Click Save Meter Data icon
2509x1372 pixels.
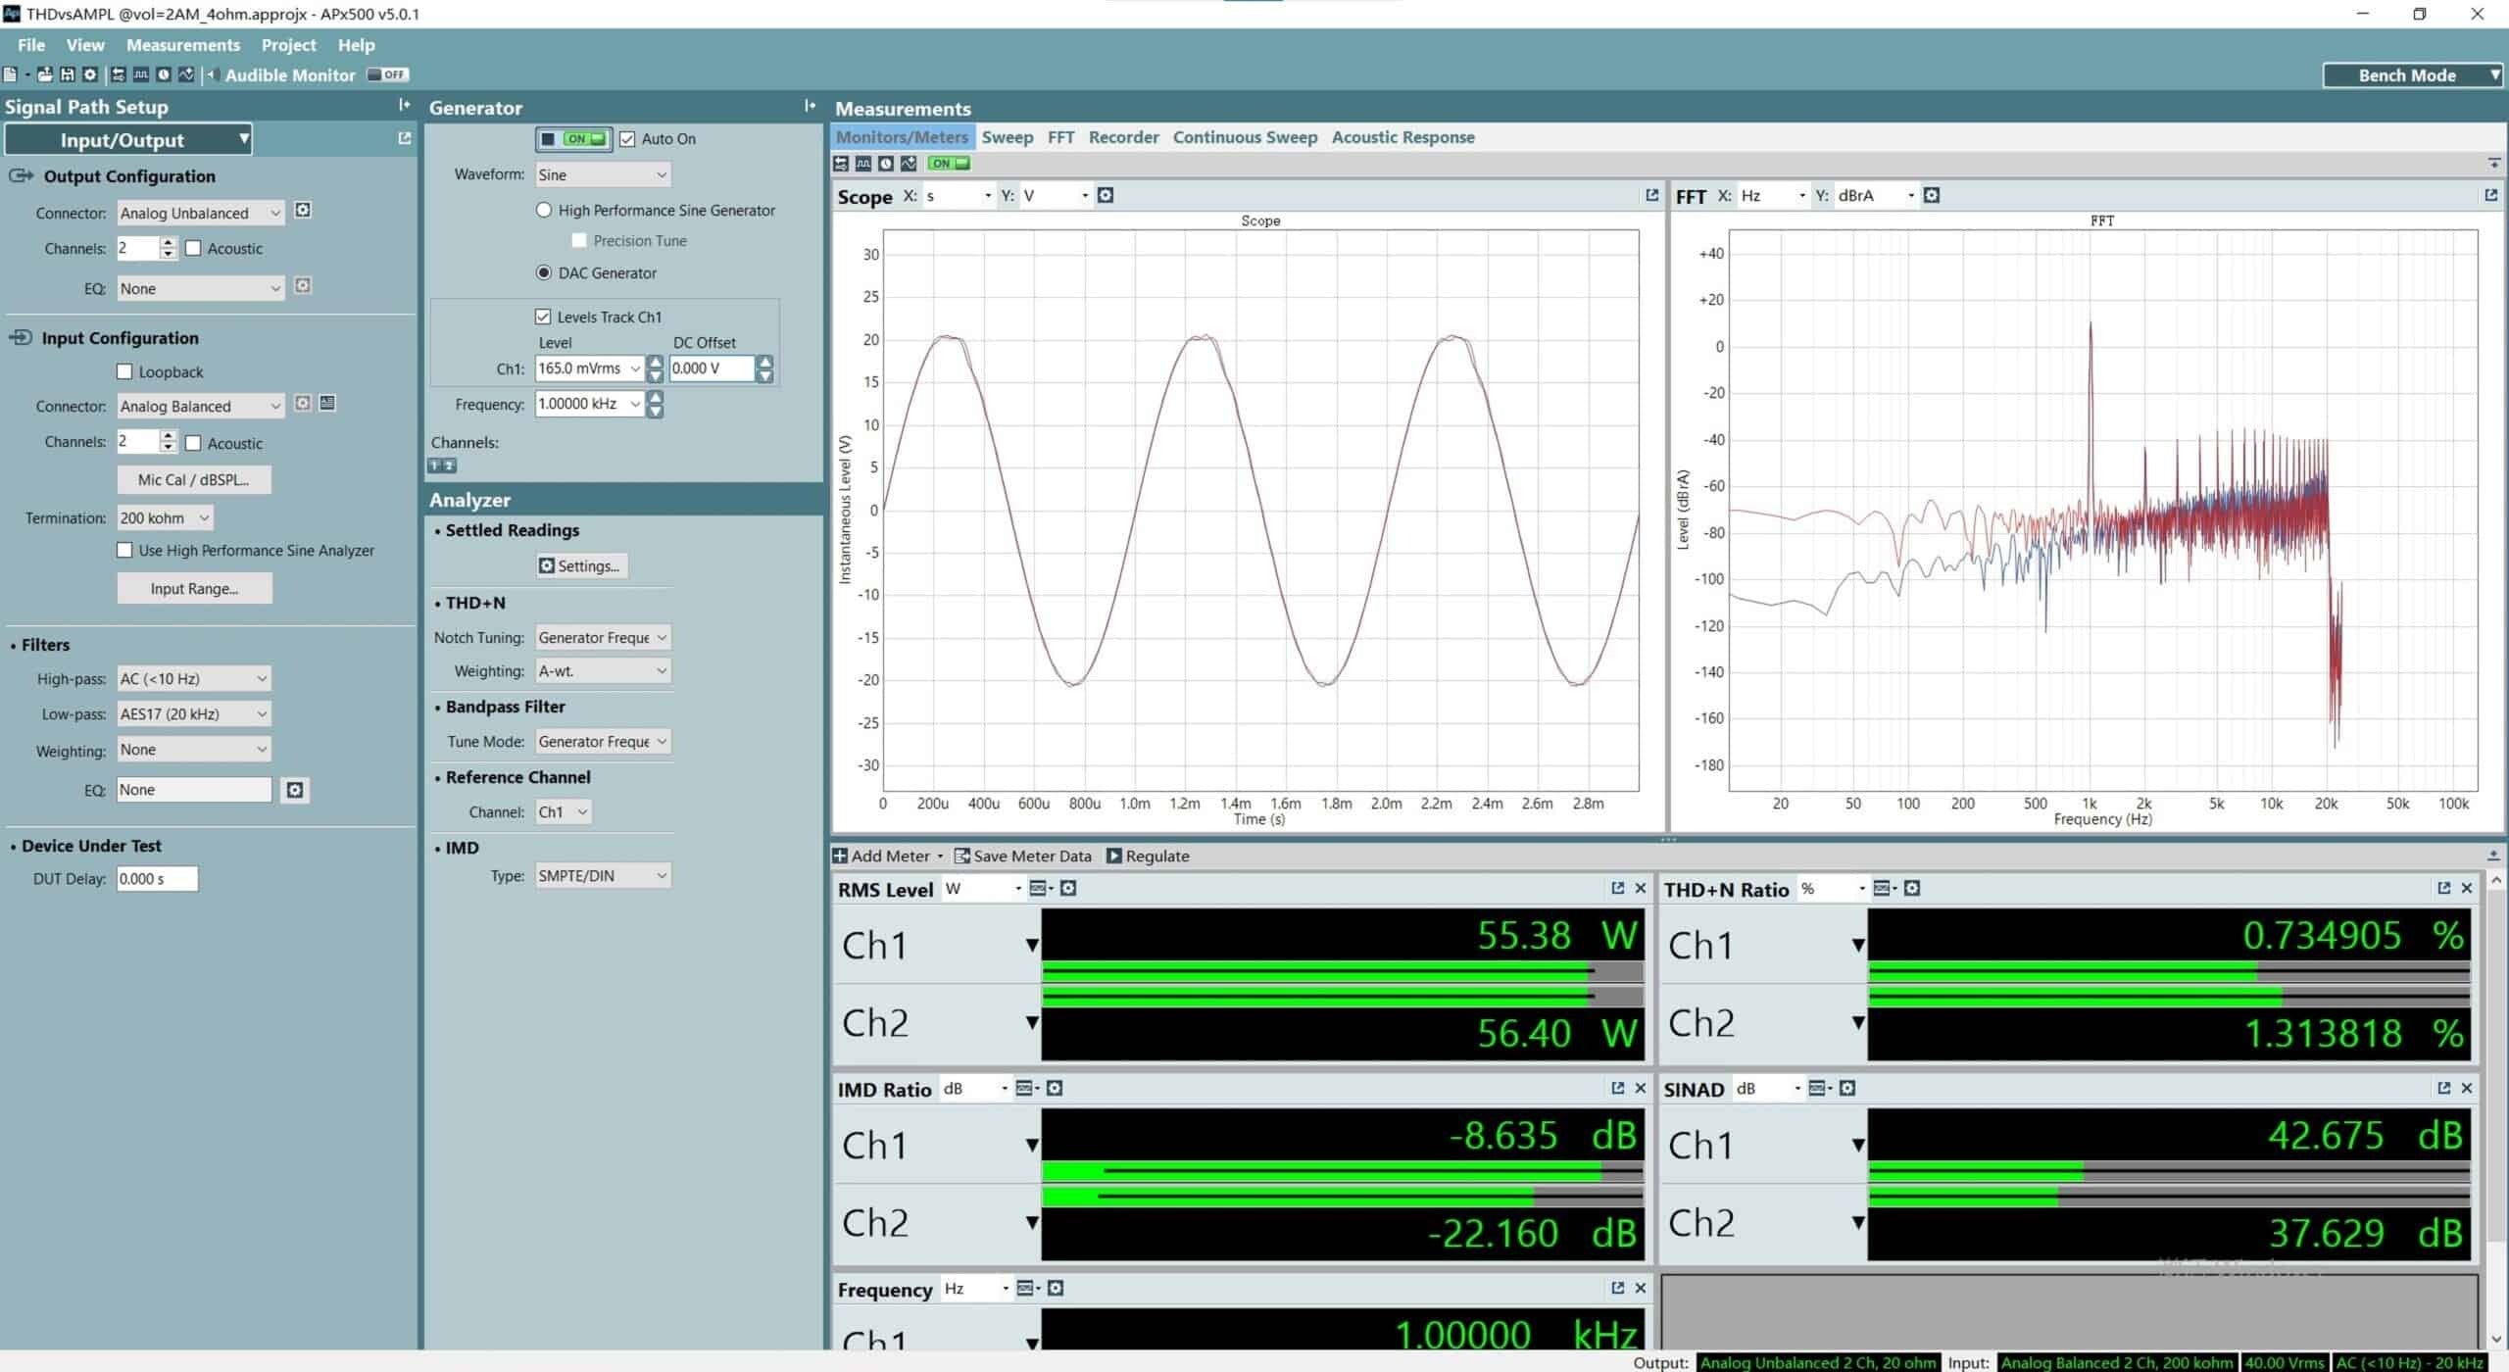pos(962,856)
